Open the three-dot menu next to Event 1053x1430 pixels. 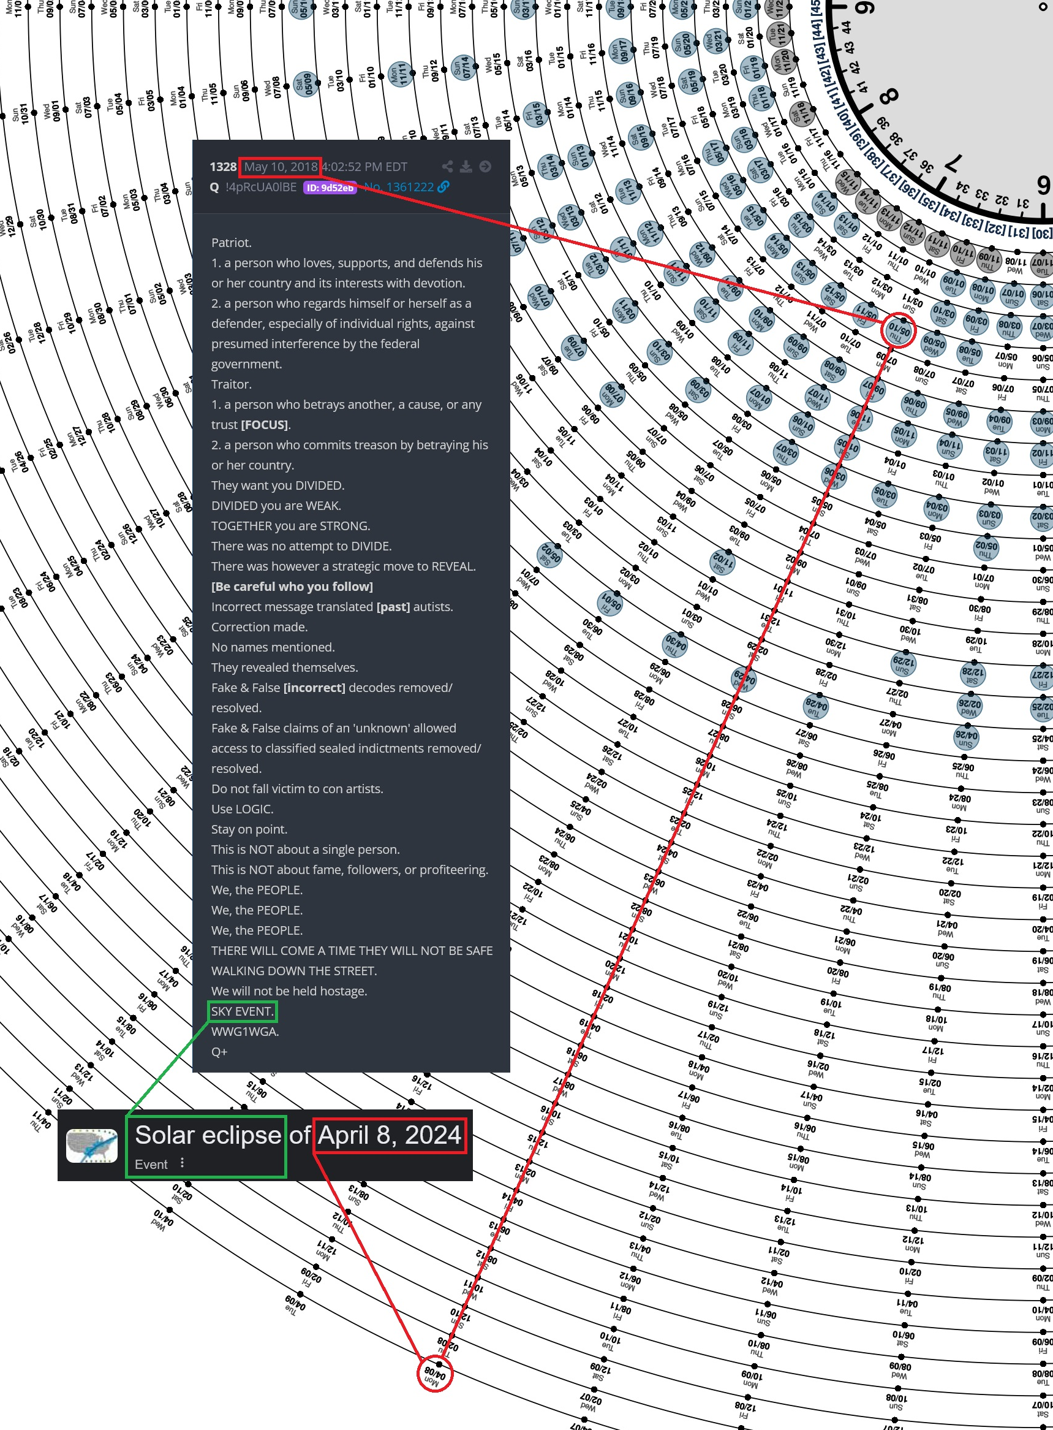[x=183, y=1162]
